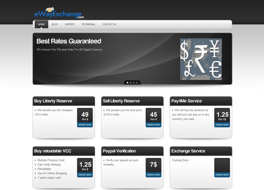Click the Buy reloadable VCC heading
Image resolution: width=264 pixels, height=190 pixels.
(53, 151)
